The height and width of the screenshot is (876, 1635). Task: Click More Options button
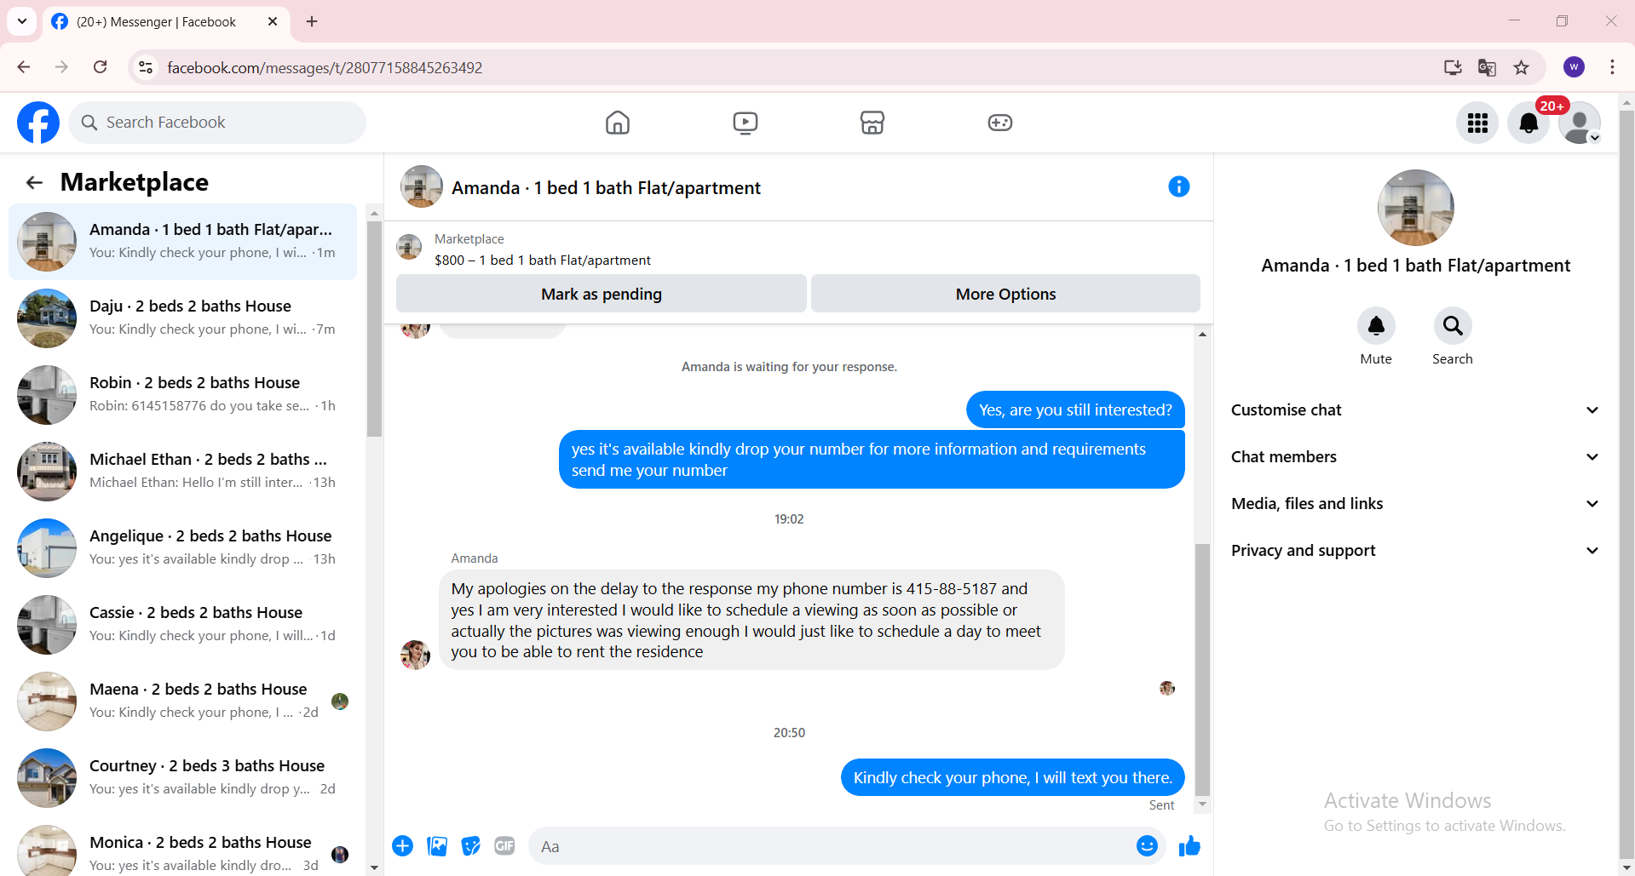click(1005, 294)
